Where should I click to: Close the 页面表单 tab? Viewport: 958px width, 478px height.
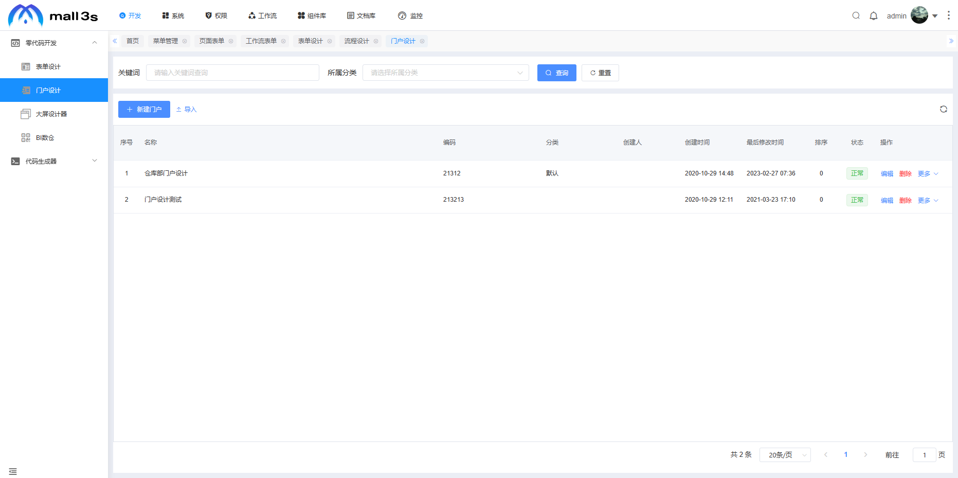(x=231, y=41)
